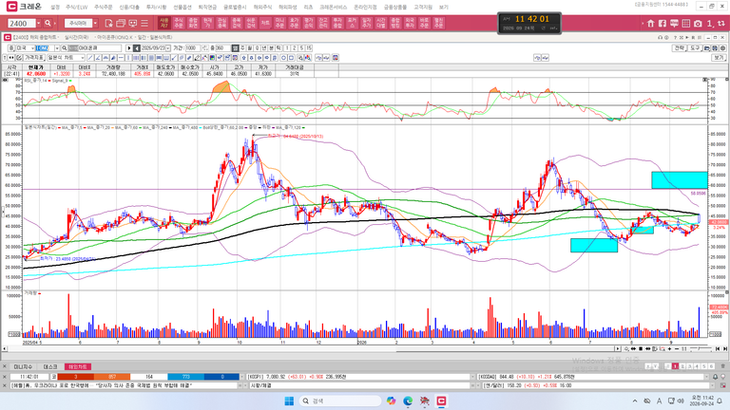
Task: Switch to the 해외차트 tab
Action: coord(78,366)
